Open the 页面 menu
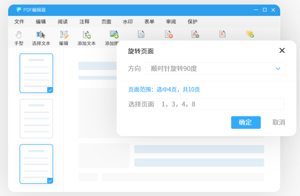This screenshot has height=196, width=300. click(x=106, y=21)
